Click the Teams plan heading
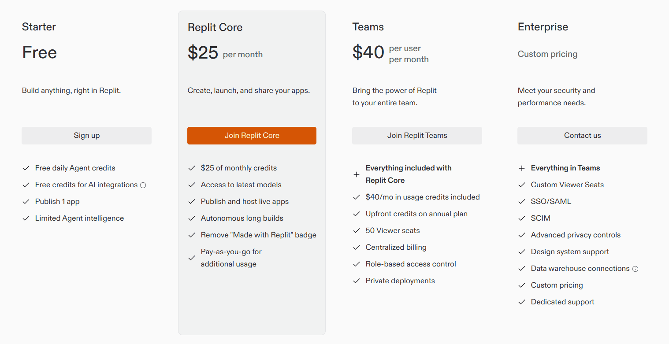Viewport: 669px width, 344px height. pos(368,27)
